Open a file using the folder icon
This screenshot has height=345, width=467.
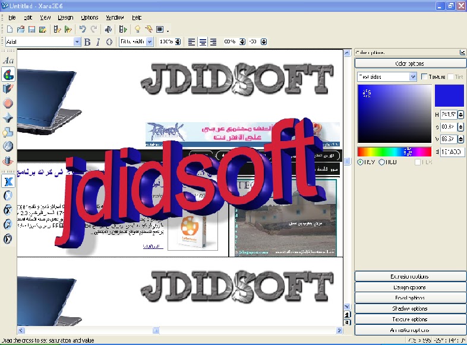(x=21, y=29)
